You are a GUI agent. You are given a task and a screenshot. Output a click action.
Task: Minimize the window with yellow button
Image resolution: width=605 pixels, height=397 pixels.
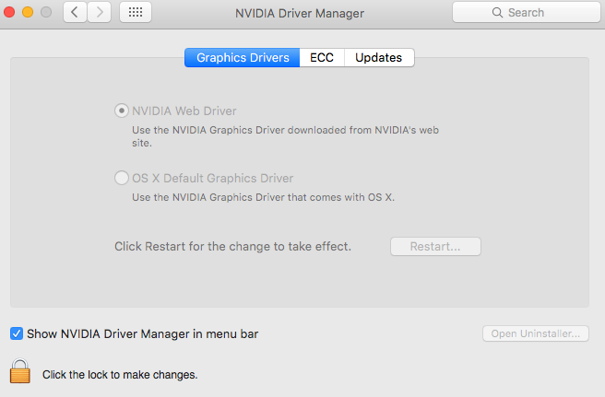pyautogui.click(x=28, y=13)
